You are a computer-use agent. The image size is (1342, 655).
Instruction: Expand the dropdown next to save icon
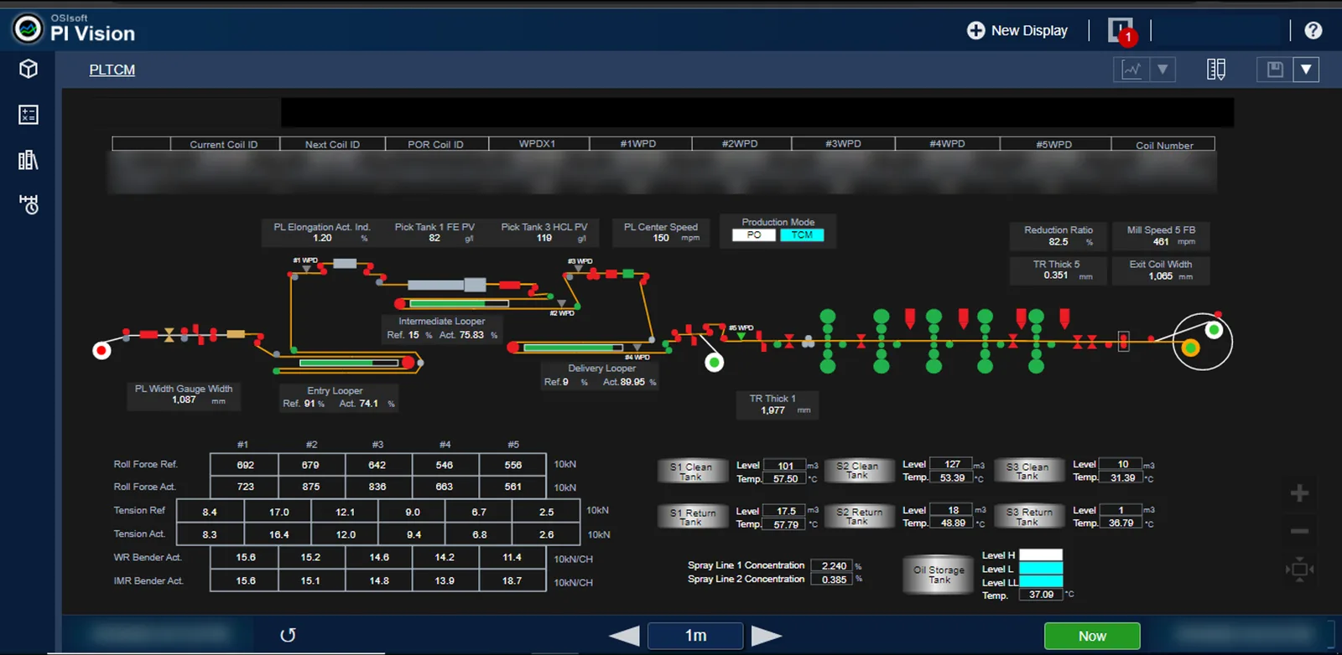(1306, 70)
